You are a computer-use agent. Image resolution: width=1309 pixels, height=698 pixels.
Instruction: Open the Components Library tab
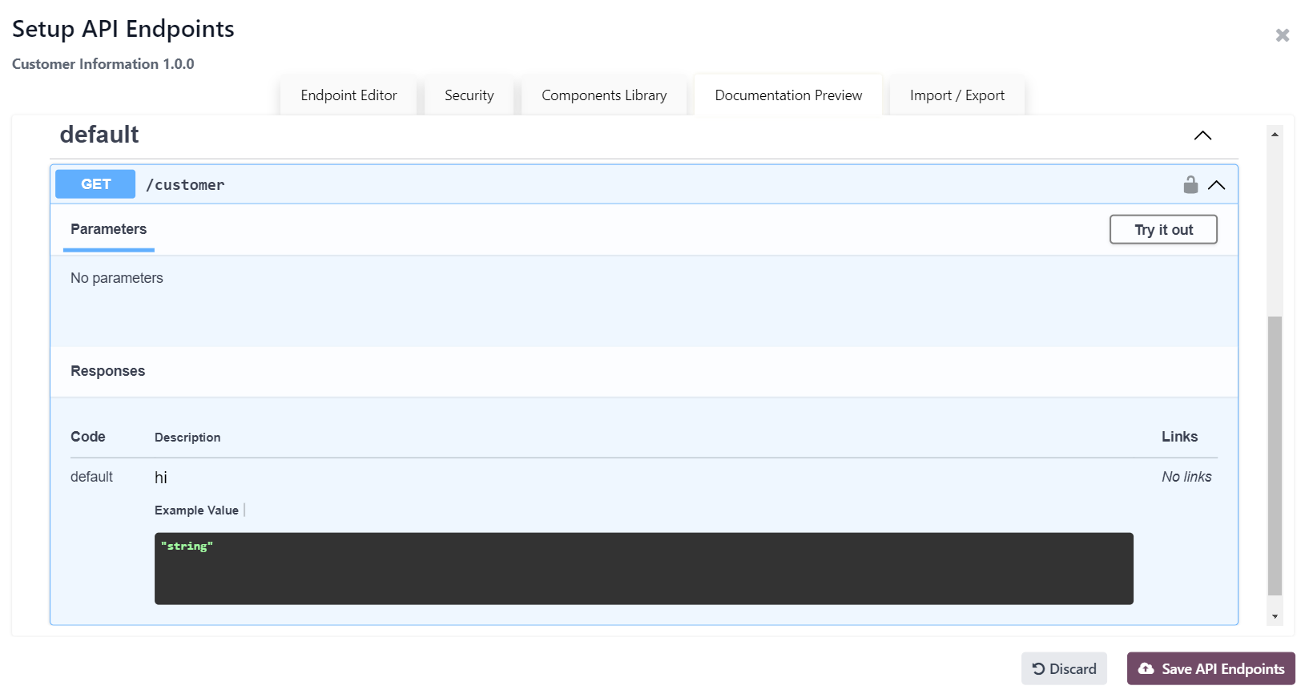click(604, 95)
